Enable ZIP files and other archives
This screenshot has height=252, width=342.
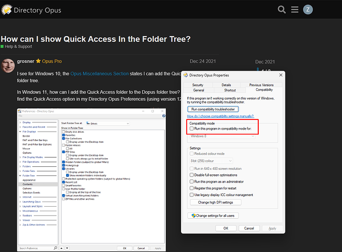pyautogui.click(x=64, y=199)
